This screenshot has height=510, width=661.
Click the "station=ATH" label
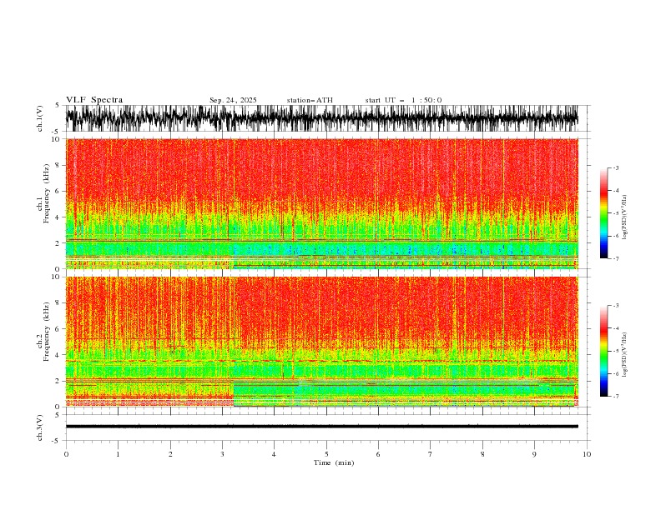(310, 100)
